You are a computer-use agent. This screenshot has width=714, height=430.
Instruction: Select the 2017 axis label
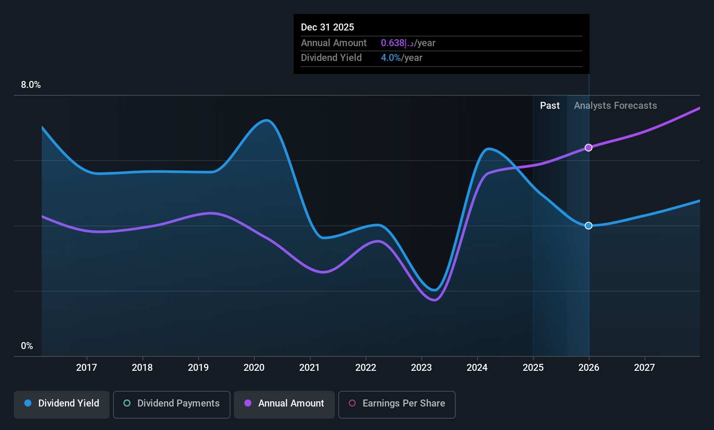coord(87,368)
